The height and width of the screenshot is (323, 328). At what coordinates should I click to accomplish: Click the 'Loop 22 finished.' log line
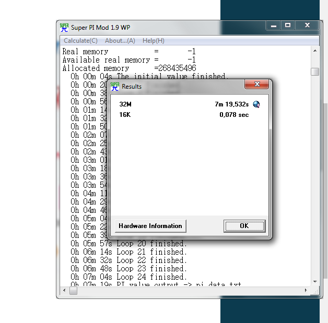[x=128, y=260]
